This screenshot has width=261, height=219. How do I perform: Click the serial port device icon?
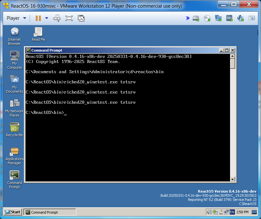pyautogui.click(x=229, y=18)
